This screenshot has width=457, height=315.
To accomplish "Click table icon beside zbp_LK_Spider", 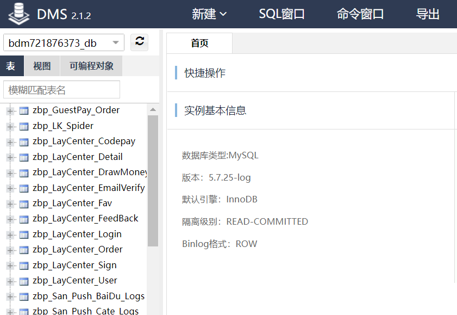I will (24, 127).
